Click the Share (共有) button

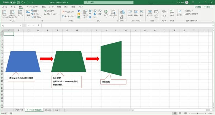[198, 6]
